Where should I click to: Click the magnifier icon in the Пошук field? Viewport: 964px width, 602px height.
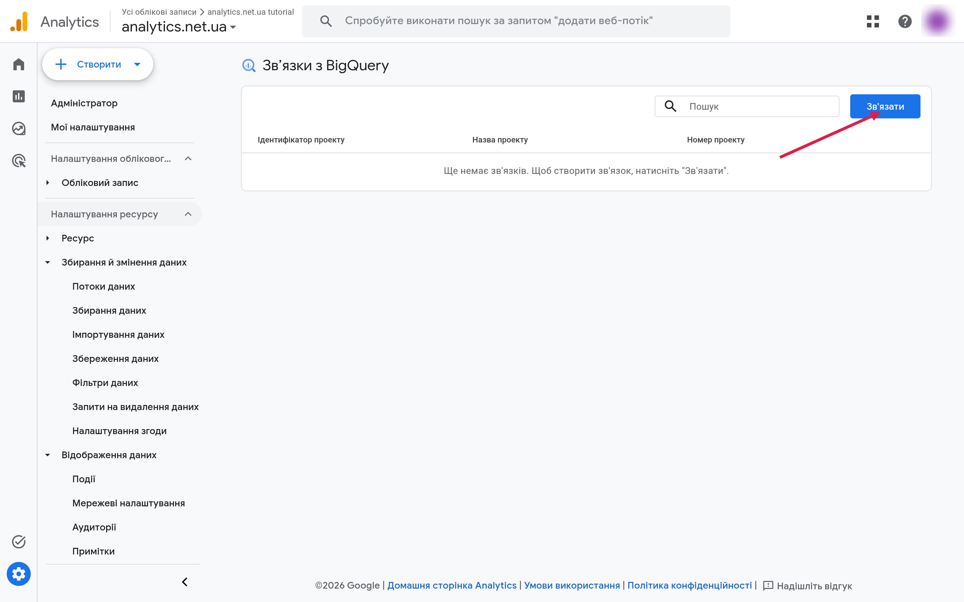click(x=670, y=106)
